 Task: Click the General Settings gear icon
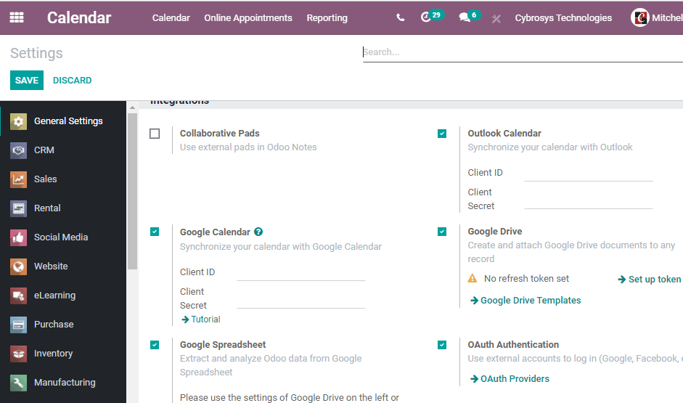tap(18, 121)
